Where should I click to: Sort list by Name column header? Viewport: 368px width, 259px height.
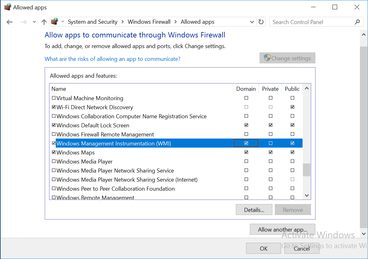tap(141, 89)
